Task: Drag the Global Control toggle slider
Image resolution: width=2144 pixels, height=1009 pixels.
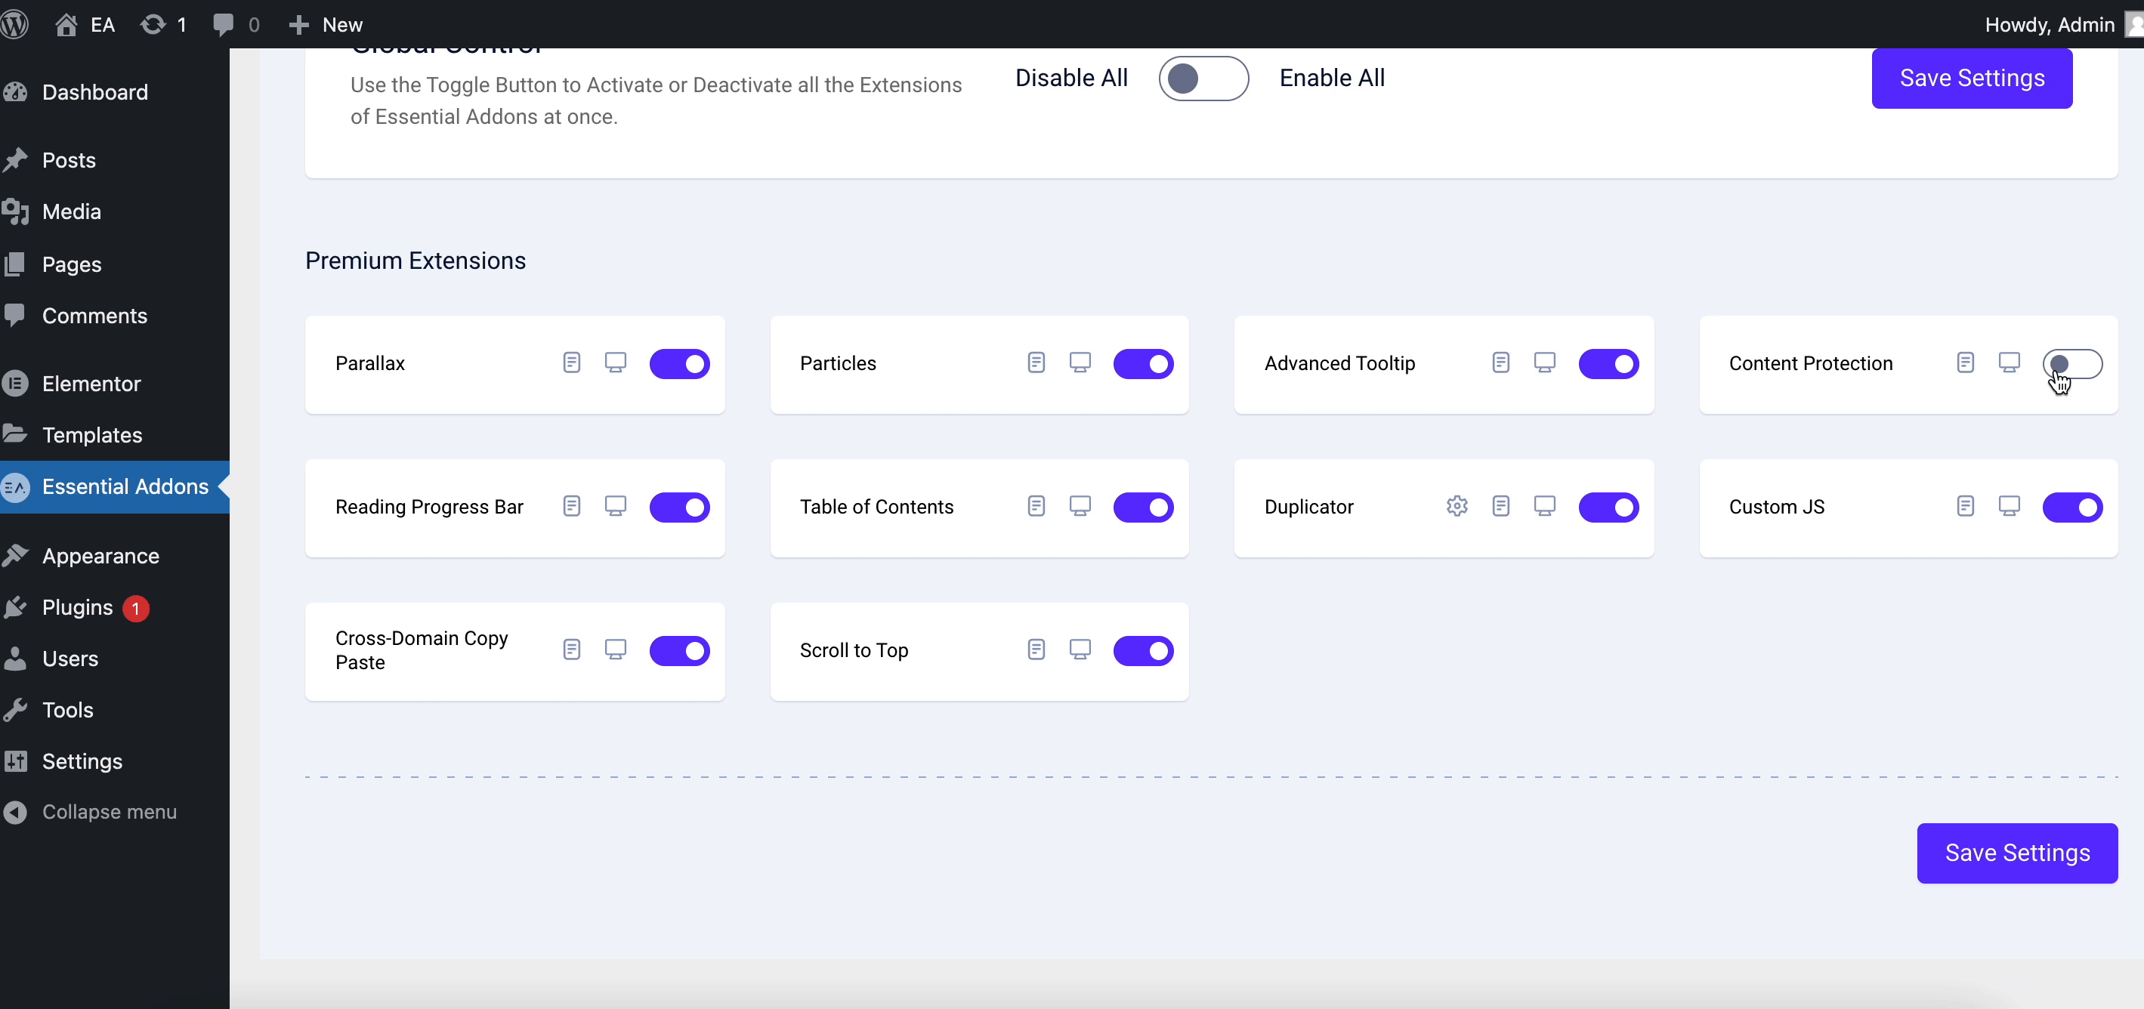Action: 1203,78
